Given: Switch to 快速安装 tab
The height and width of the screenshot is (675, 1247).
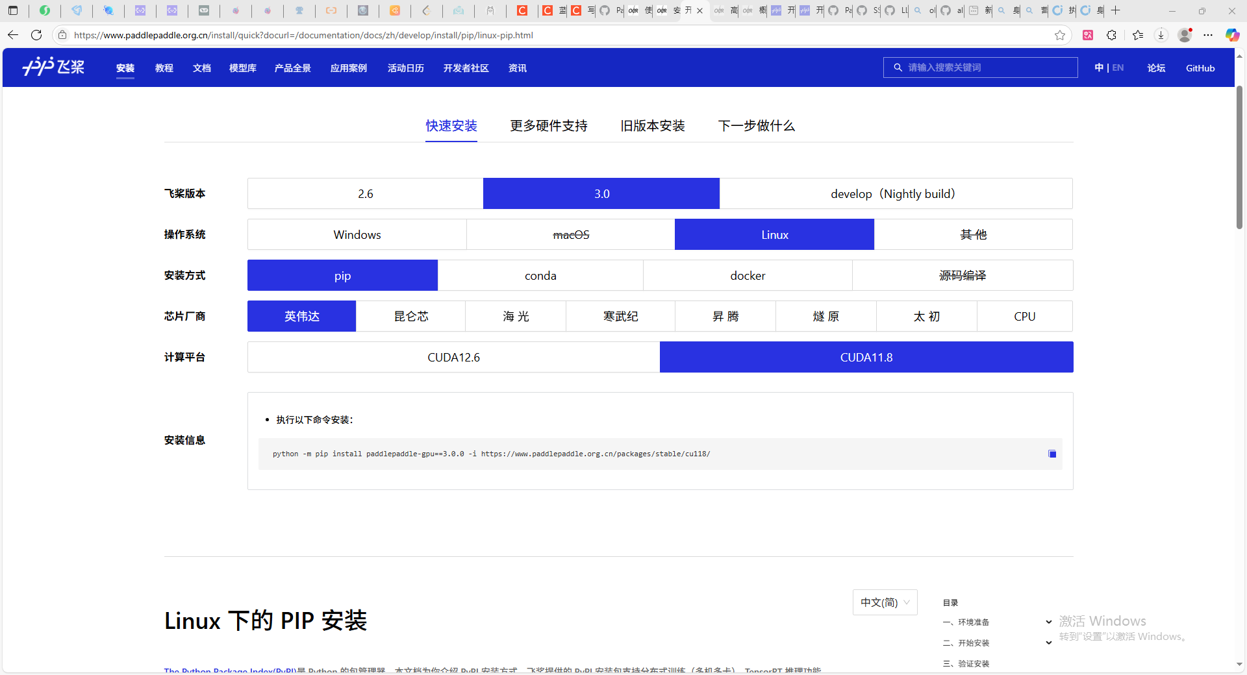Looking at the screenshot, I should pyautogui.click(x=451, y=126).
